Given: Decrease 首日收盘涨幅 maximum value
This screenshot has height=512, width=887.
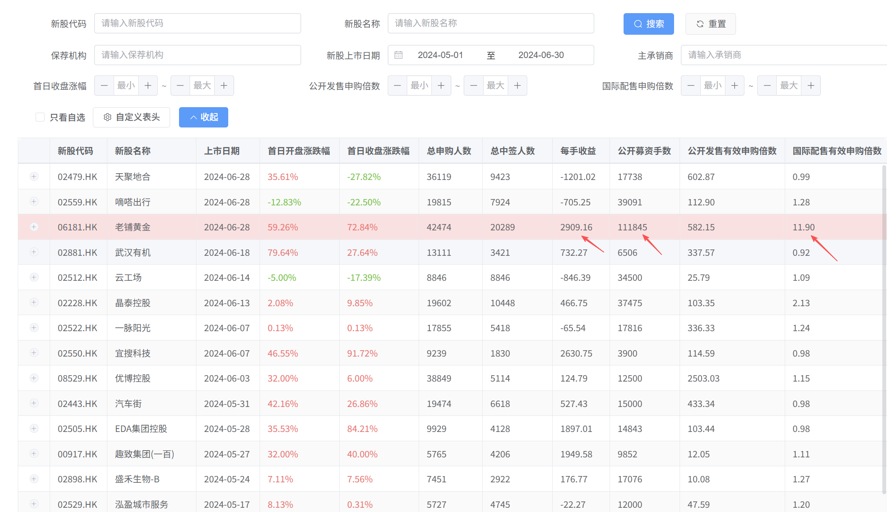Looking at the screenshot, I should 180,86.
